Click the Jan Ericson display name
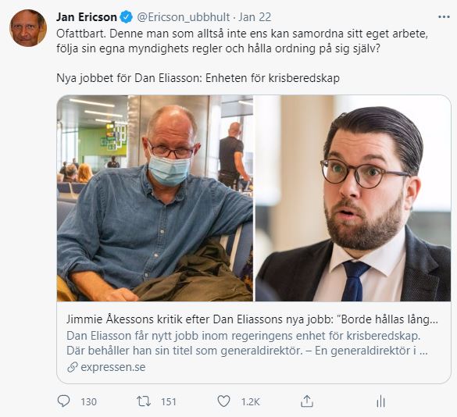 point(87,17)
